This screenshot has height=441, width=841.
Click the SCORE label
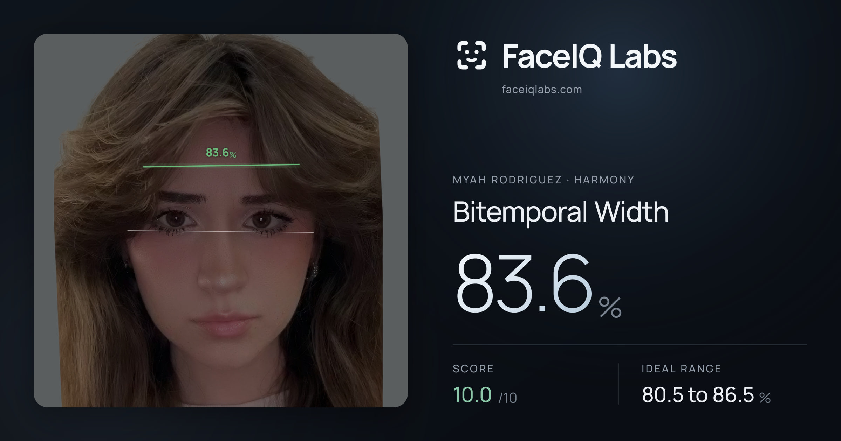coord(473,369)
